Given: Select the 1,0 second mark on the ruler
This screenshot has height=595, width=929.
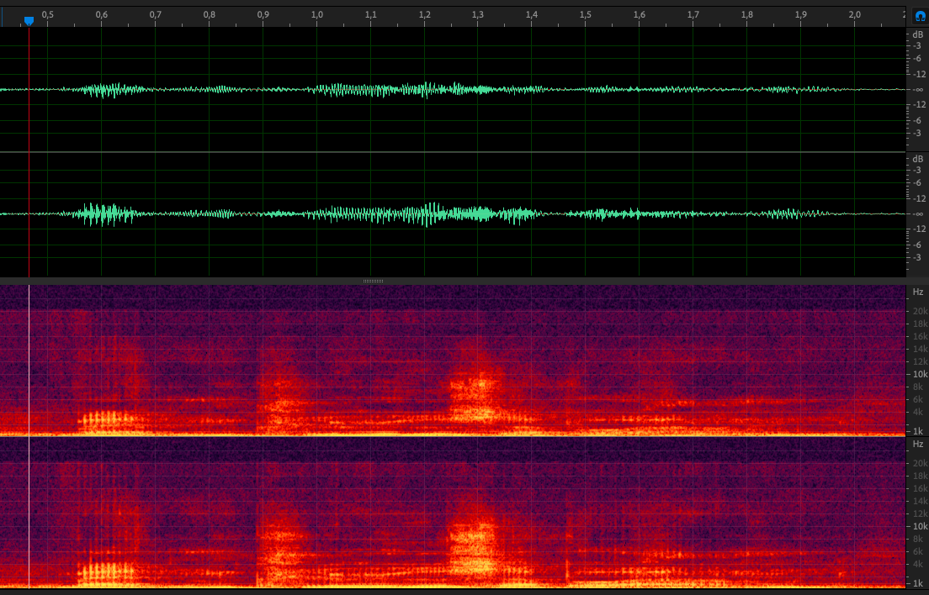Looking at the screenshot, I should 317,15.
